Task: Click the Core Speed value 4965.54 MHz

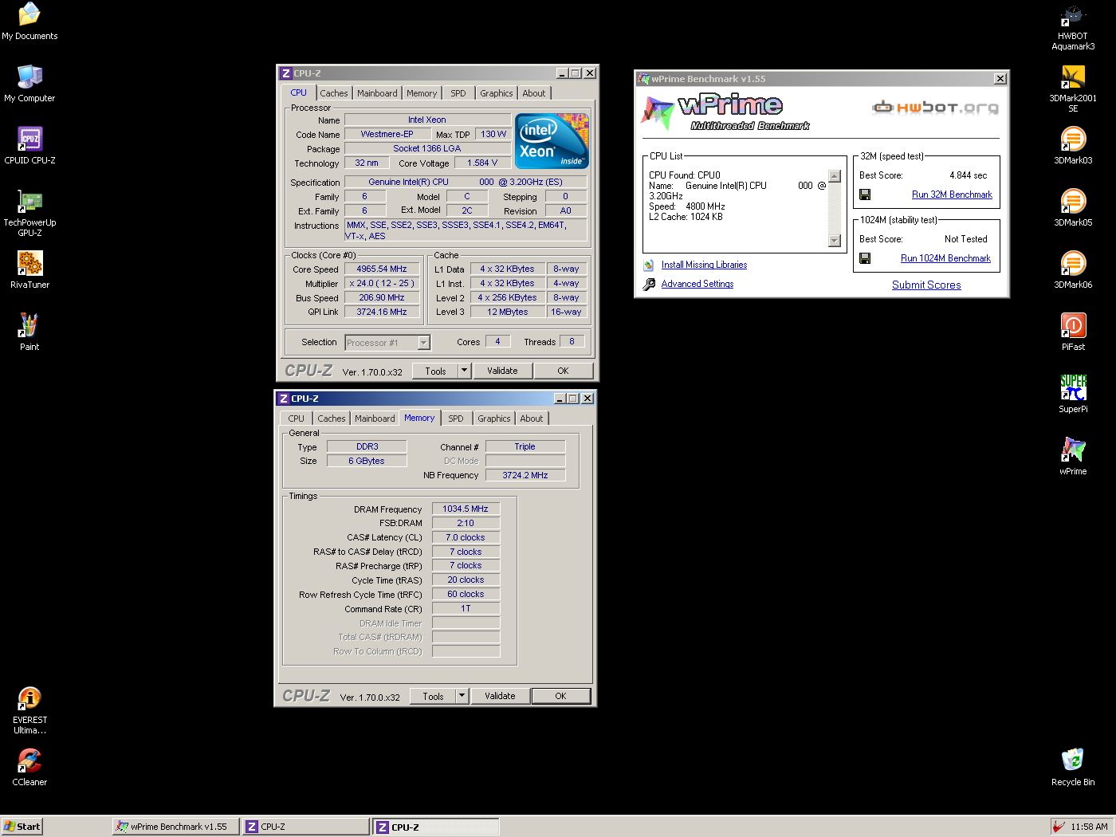Action: pyautogui.click(x=382, y=269)
